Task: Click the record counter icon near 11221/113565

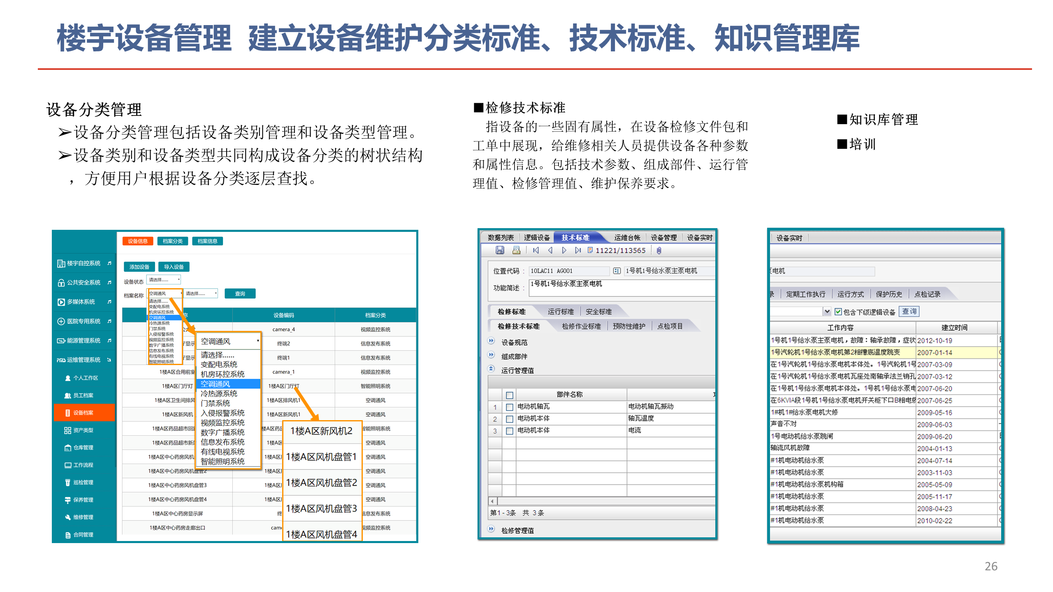Action: coord(590,250)
